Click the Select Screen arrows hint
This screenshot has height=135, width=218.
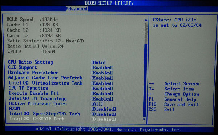174,83
